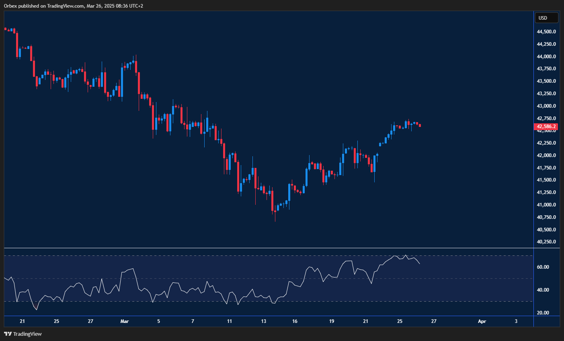This screenshot has height=341, width=564.
Task: Open the USD currency selector
Action: click(546, 17)
